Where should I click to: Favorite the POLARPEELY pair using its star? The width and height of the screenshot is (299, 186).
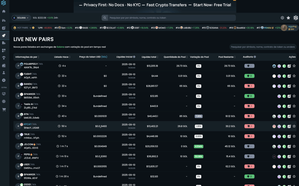(293, 66)
